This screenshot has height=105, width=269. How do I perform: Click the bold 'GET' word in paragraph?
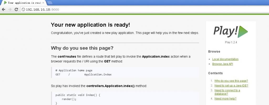tap(107, 61)
